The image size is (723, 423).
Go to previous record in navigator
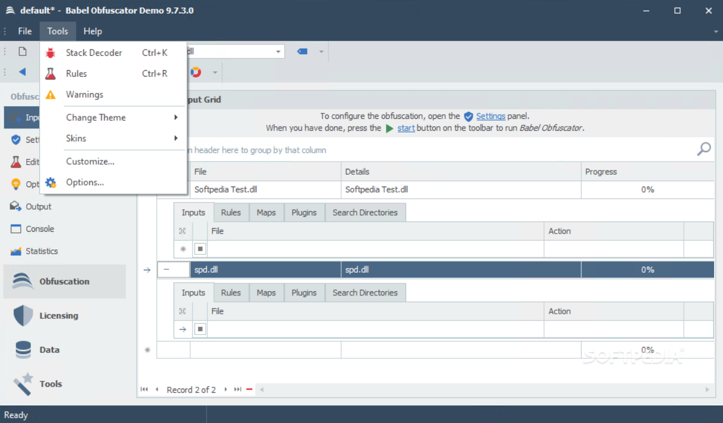tap(157, 390)
